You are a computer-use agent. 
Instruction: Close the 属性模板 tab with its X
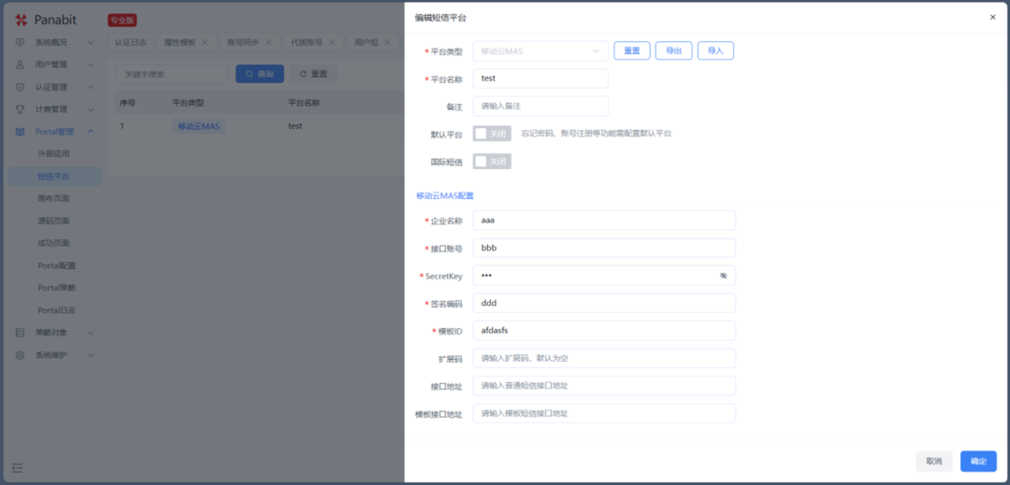pos(205,42)
